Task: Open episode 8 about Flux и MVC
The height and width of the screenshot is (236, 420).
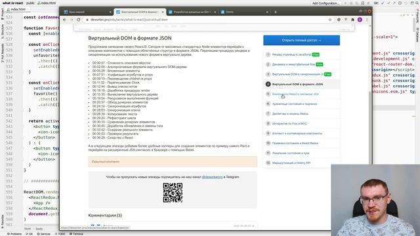Action: (x=289, y=124)
